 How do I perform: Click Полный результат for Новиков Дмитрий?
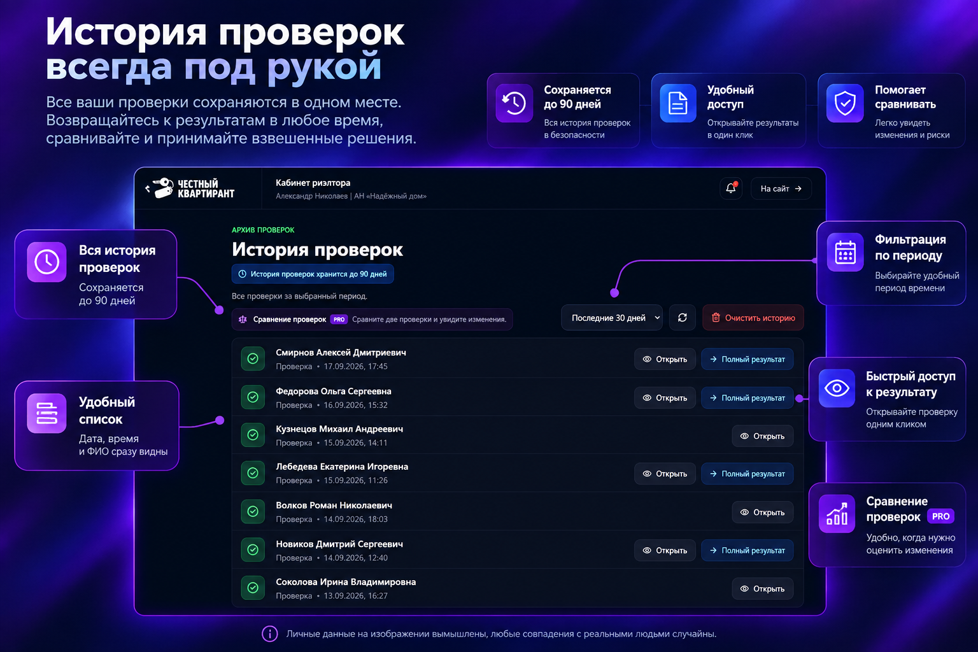pyautogui.click(x=748, y=551)
